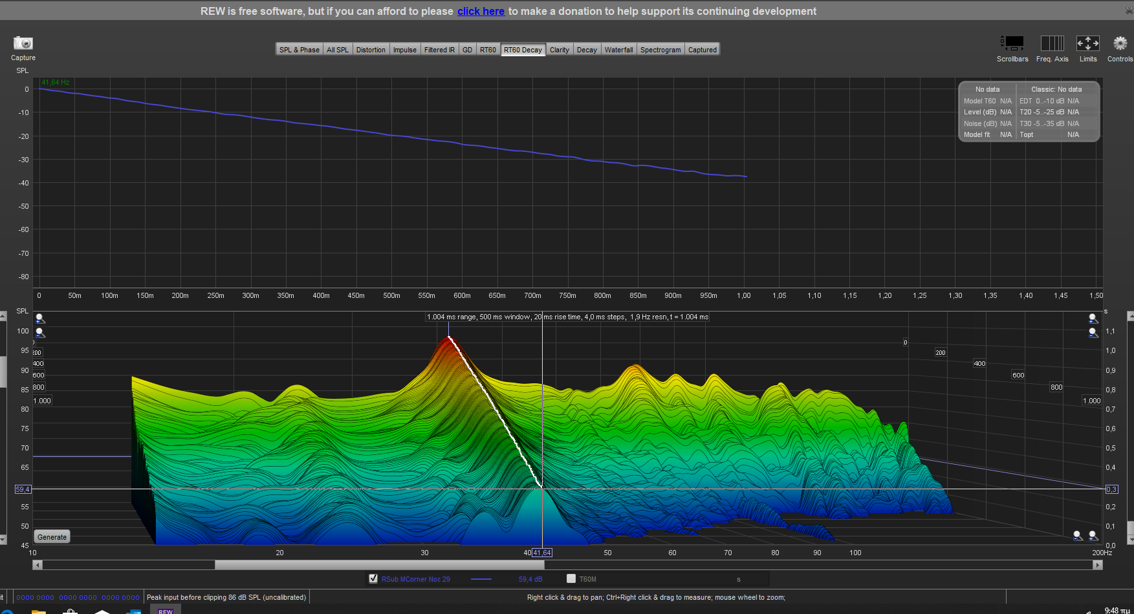Viewport: 1134px width, 614px height.
Task: Zoom in frequency axis, bottom-right magnifier
Action: coord(1093,536)
